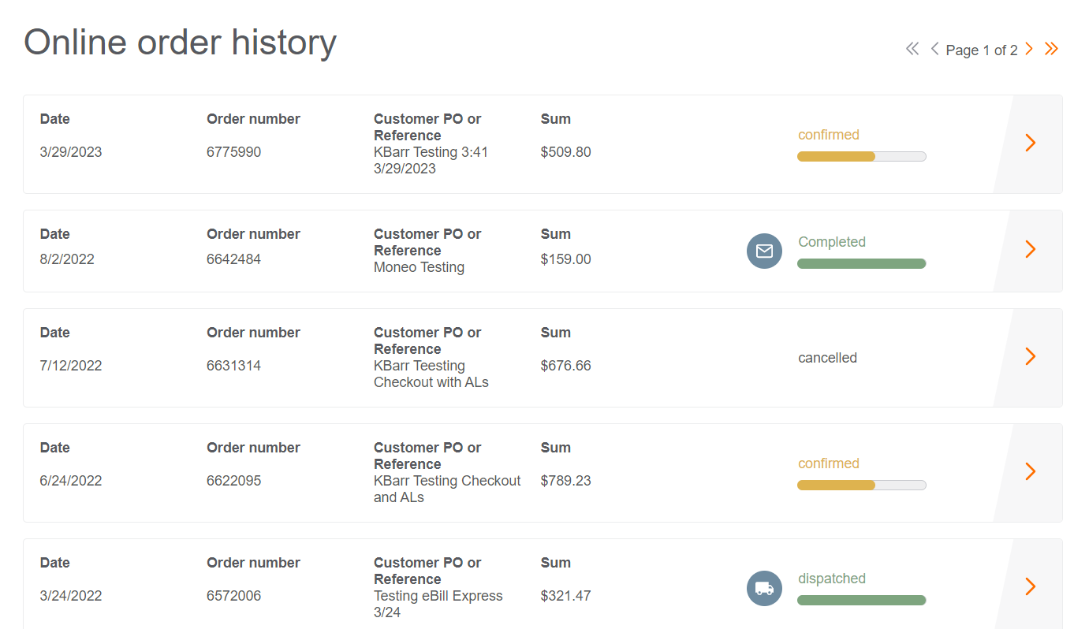1074x629 pixels.
Task: Go to the next page arrow
Action: pos(1028,50)
